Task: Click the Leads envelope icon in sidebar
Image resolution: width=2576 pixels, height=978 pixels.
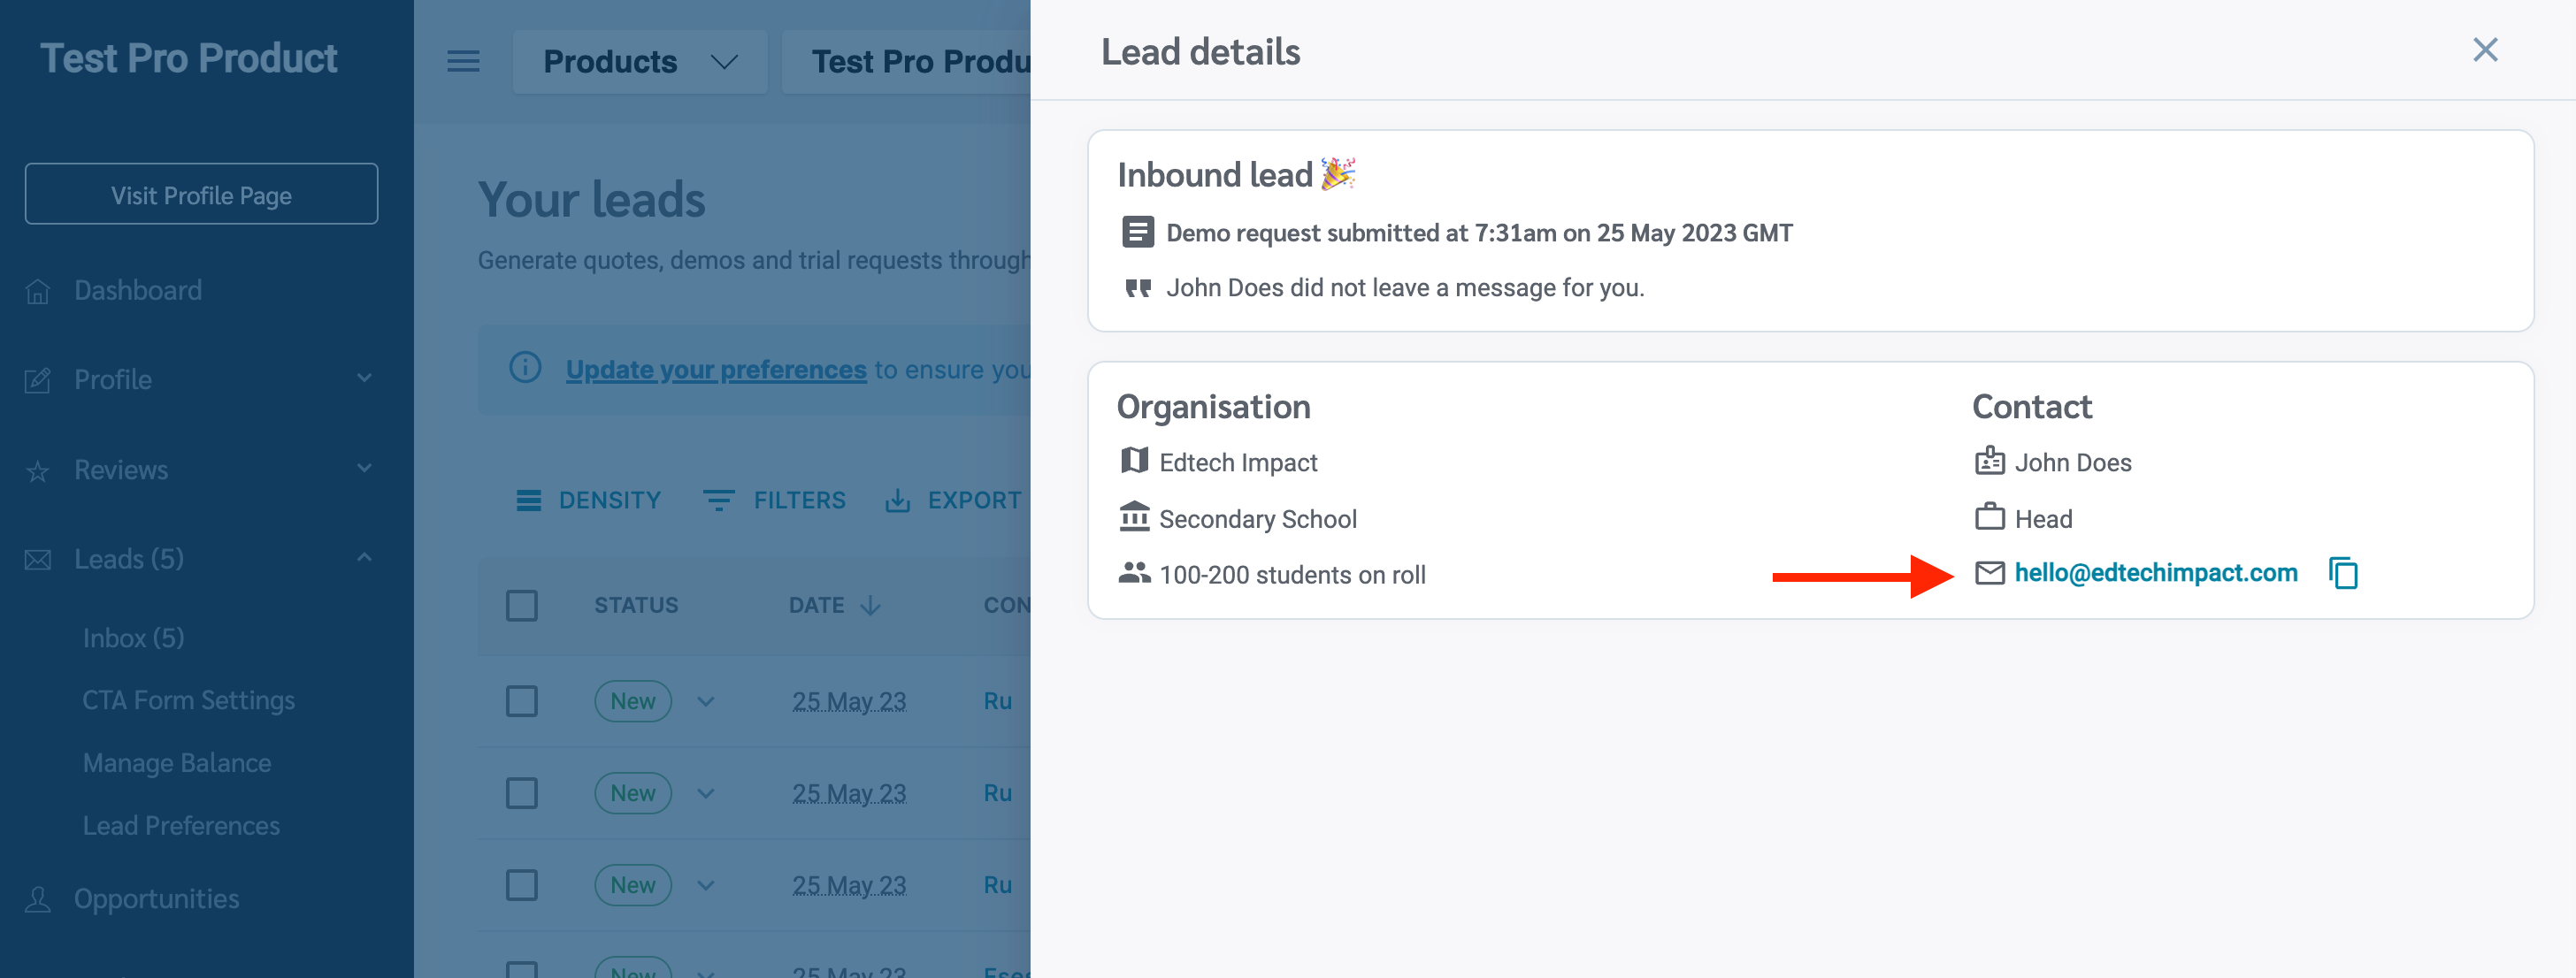Action: [38, 559]
